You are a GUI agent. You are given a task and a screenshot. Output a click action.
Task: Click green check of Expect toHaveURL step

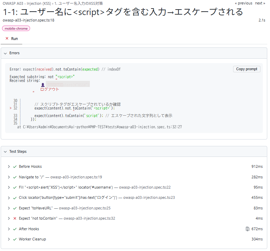click(x=15, y=208)
